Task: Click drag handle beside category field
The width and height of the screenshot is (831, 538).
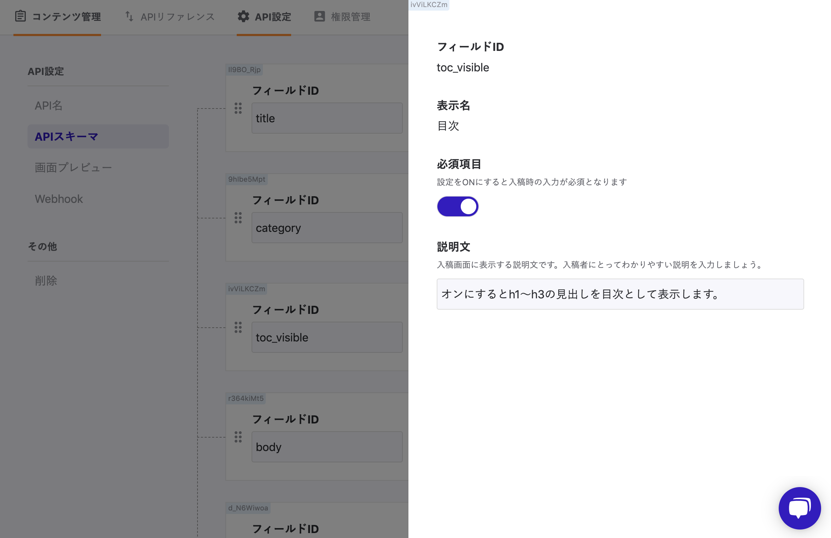Action: [238, 218]
